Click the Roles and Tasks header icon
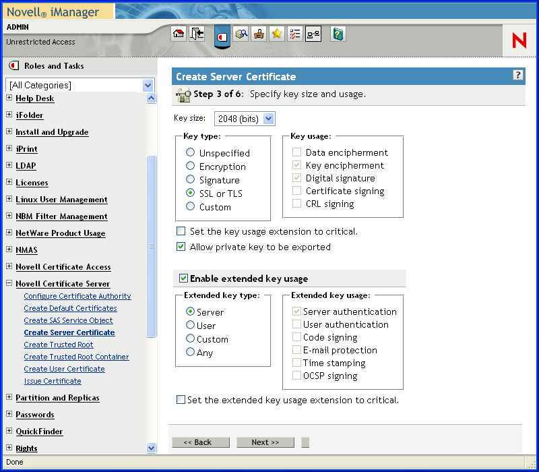Image resolution: width=539 pixels, height=472 pixels. pyautogui.click(x=13, y=65)
